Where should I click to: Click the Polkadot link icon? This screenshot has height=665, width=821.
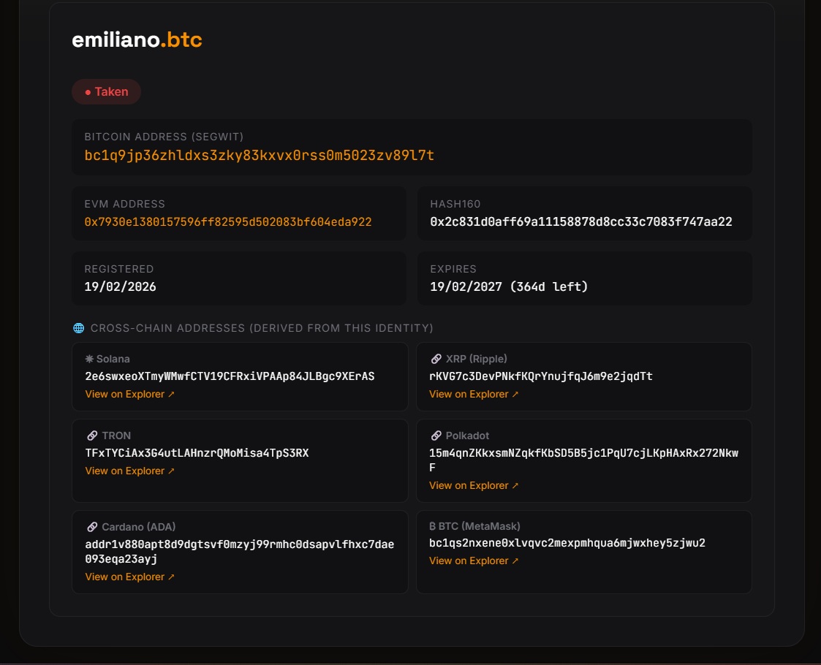click(x=436, y=436)
